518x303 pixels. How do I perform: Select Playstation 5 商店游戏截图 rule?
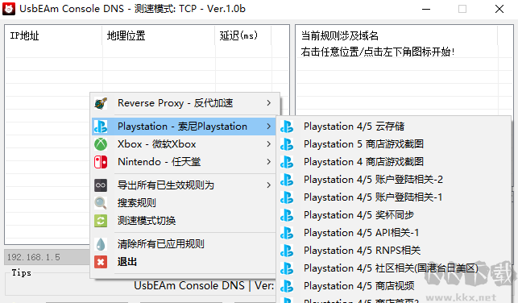tap(393, 144)
